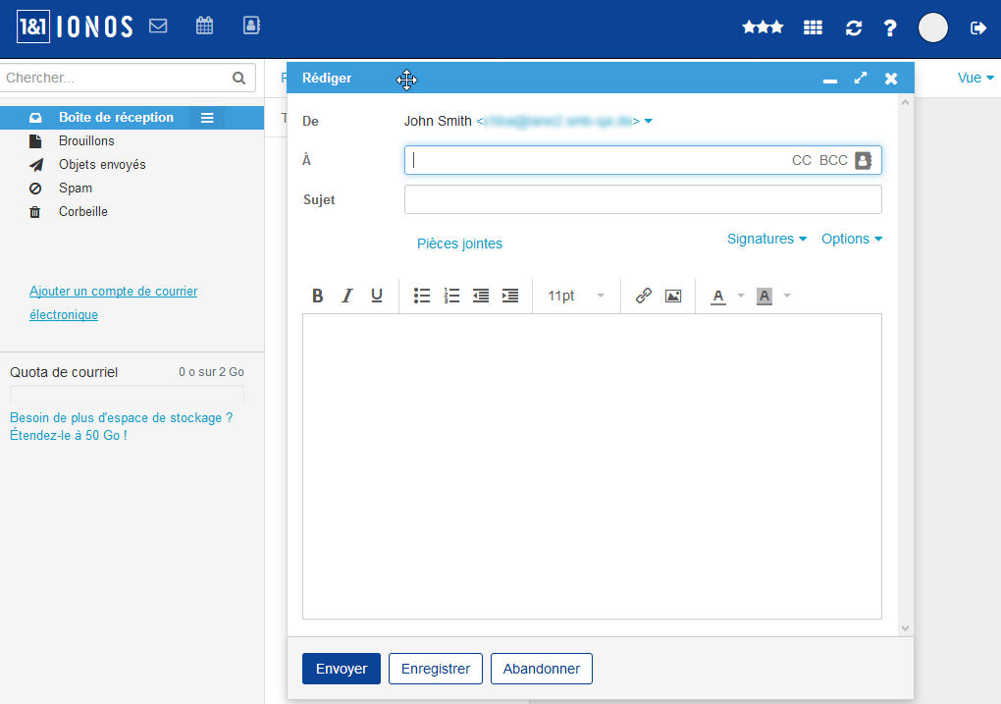Screen dimensions: 1001x704
Task: Click into the Sujet input field
Action: [643, 199]
